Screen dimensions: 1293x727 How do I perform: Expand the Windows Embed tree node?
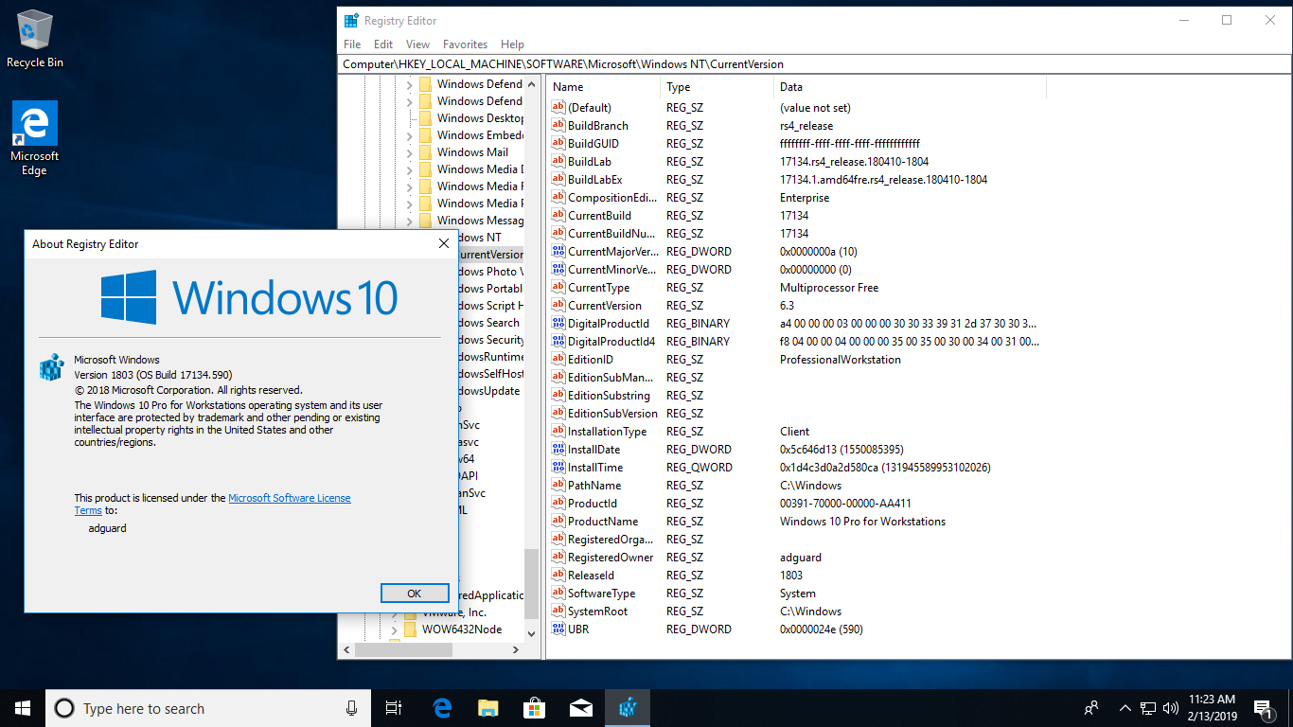[409, 135]
